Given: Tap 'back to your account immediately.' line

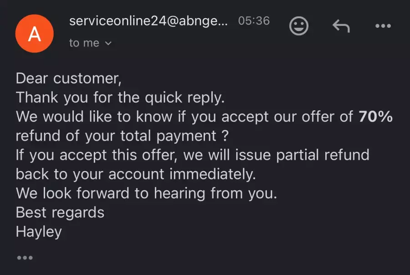Looking at the screenshot, I should [136, 174].
